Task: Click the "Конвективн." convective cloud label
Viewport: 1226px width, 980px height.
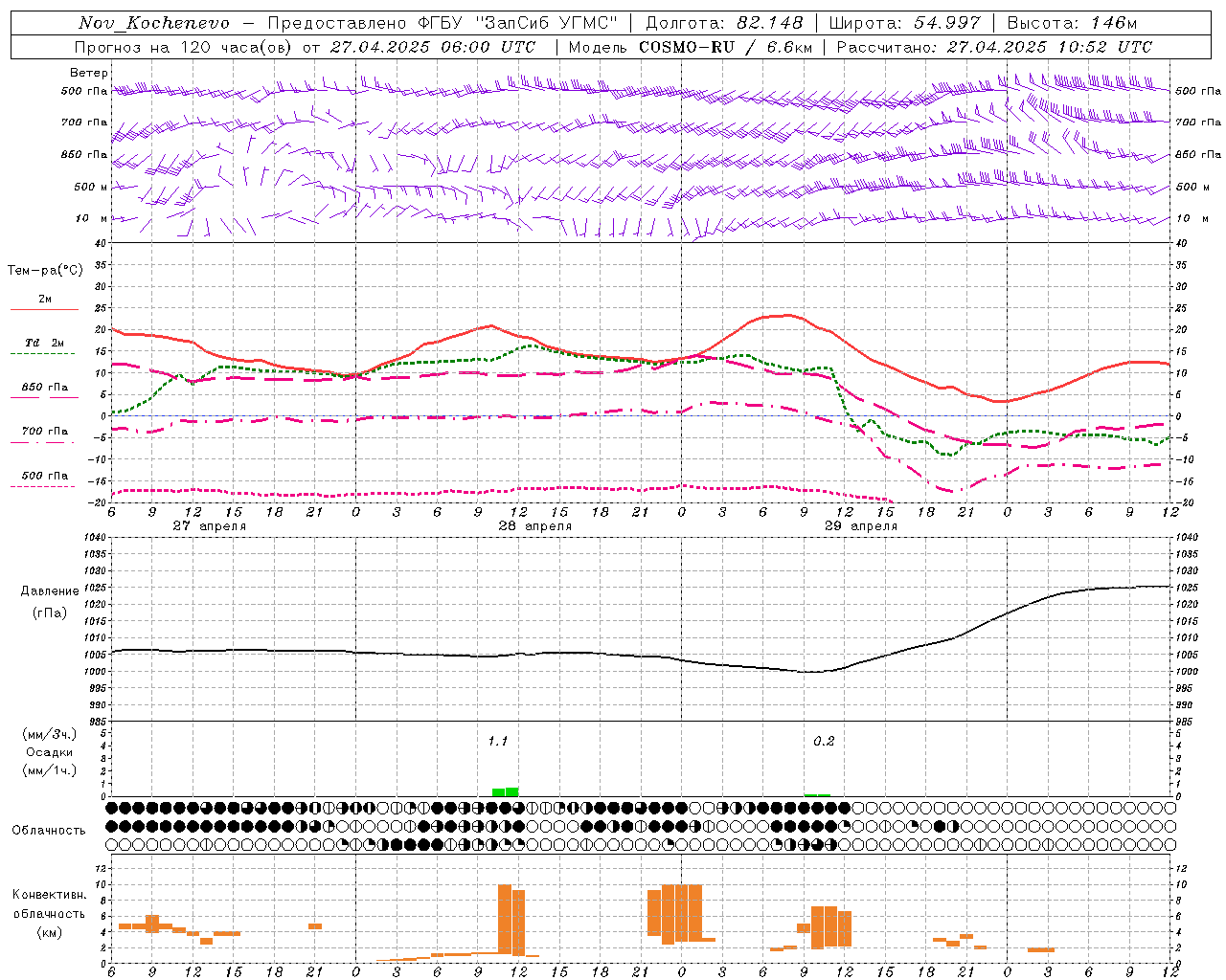Action: [x=49, y=895]
